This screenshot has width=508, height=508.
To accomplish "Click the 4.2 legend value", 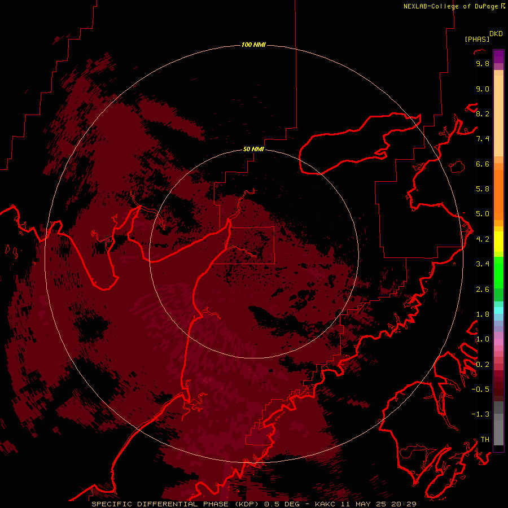I will click(483, 239).
